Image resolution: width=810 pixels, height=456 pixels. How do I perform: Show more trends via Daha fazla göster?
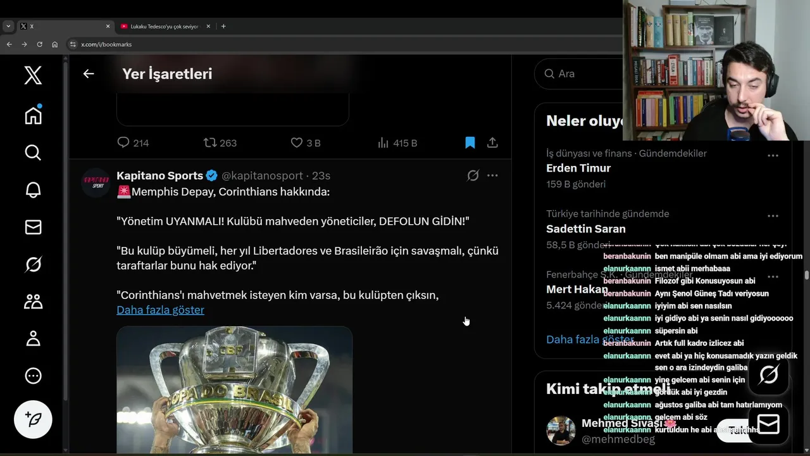pyautogui.click(x=590, y=339)
